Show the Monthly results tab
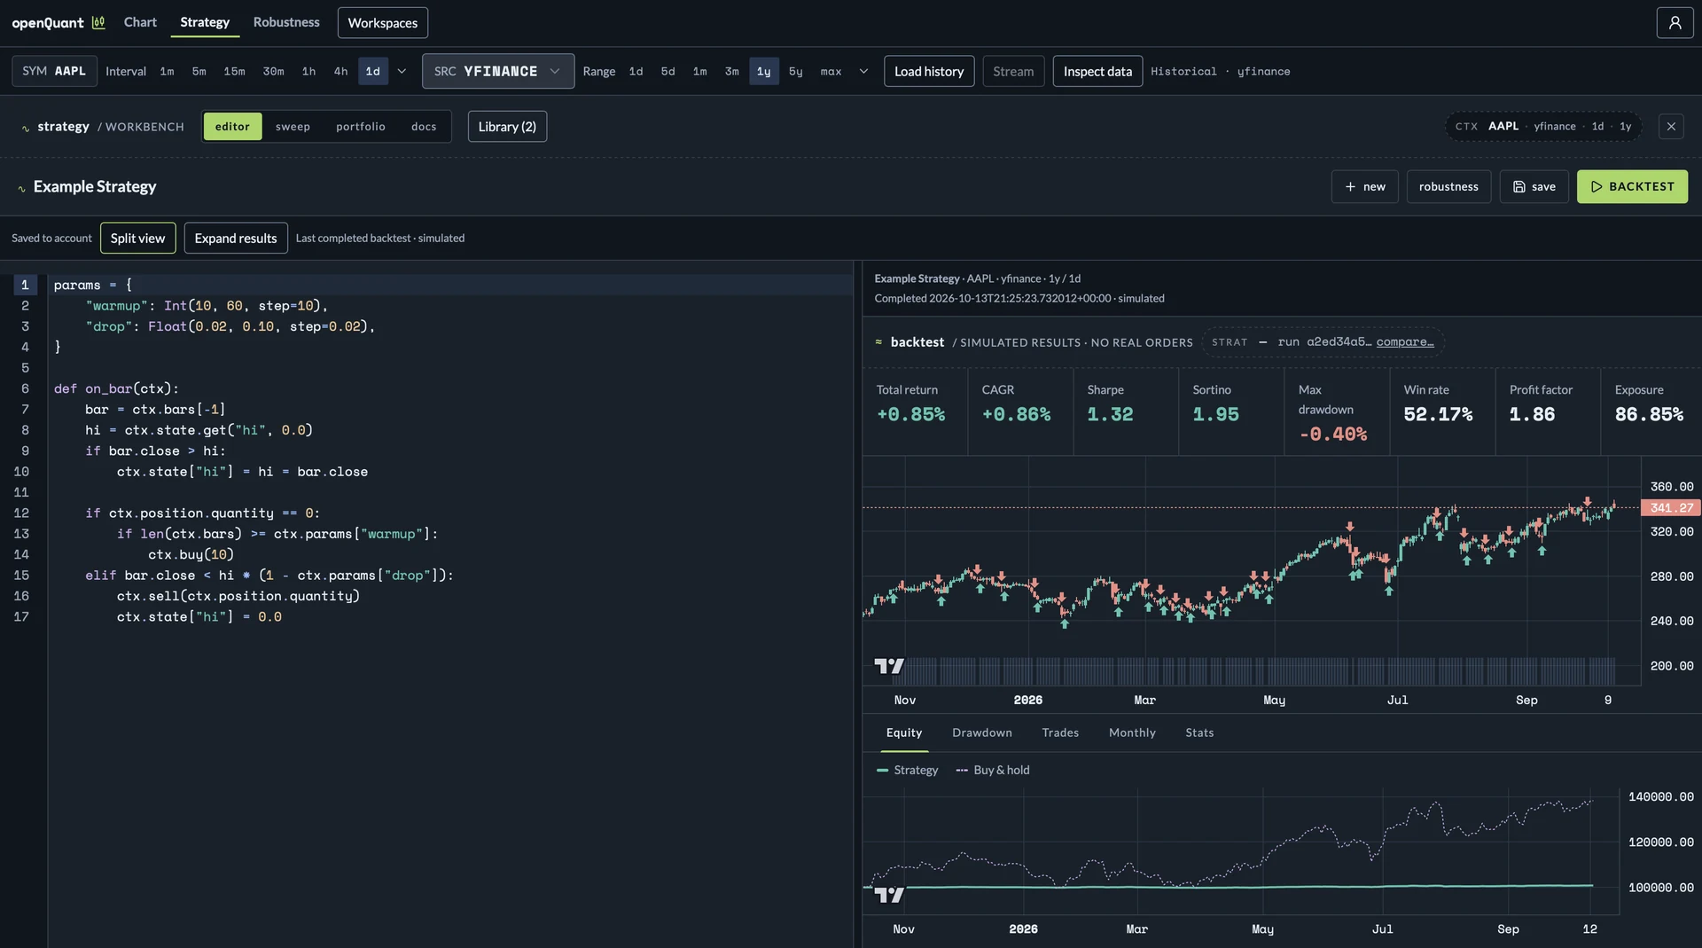 pos(1132,733)
